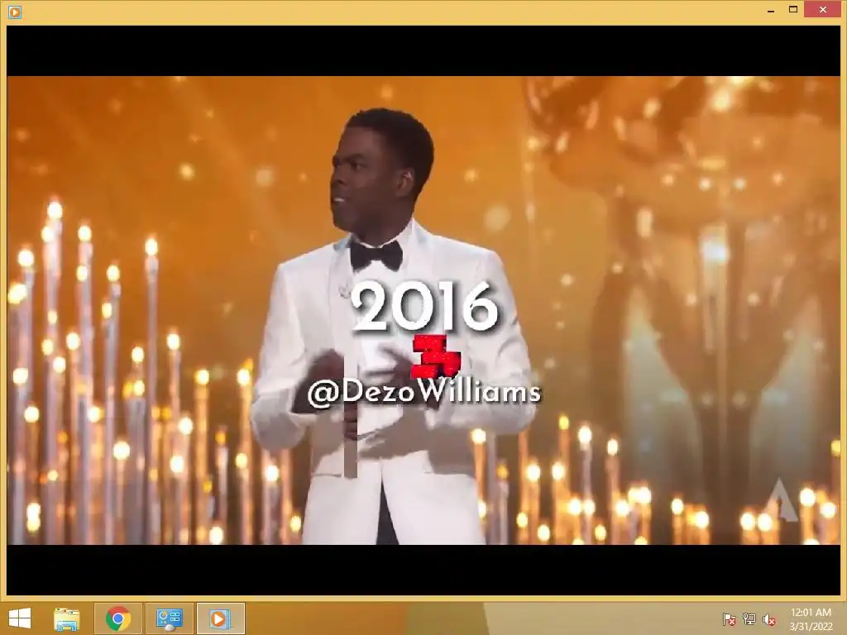Open File Explorer from the taskbar

[67, 618]
